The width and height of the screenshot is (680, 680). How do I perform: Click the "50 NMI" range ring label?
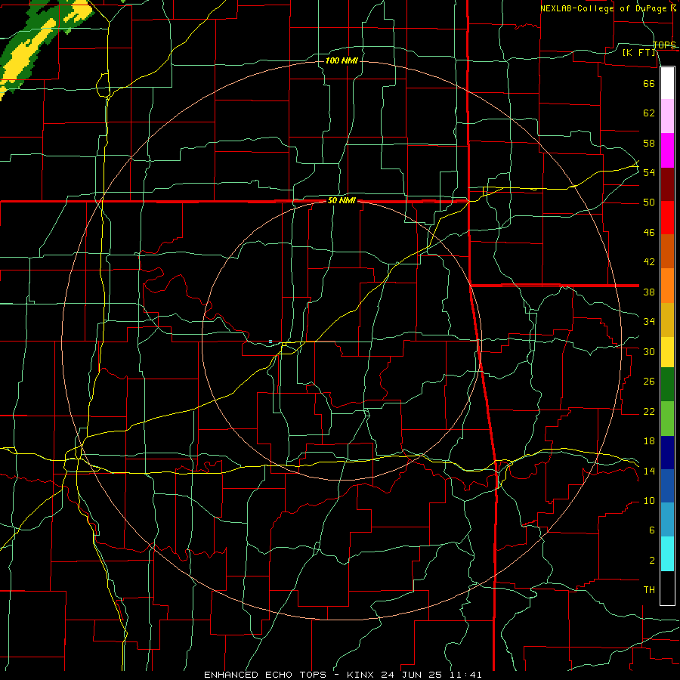pos(342,200)
